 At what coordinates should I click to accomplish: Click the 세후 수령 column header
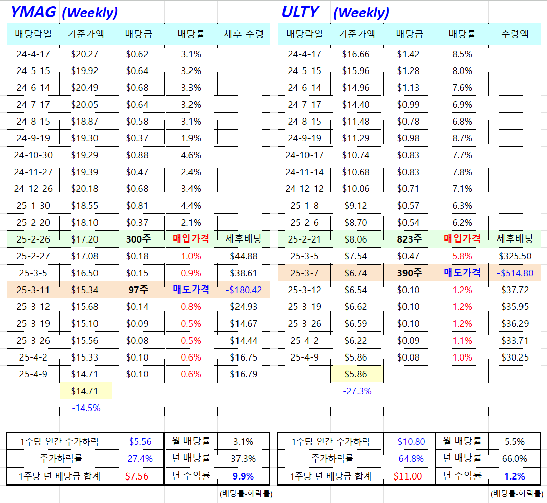(244, 34)
